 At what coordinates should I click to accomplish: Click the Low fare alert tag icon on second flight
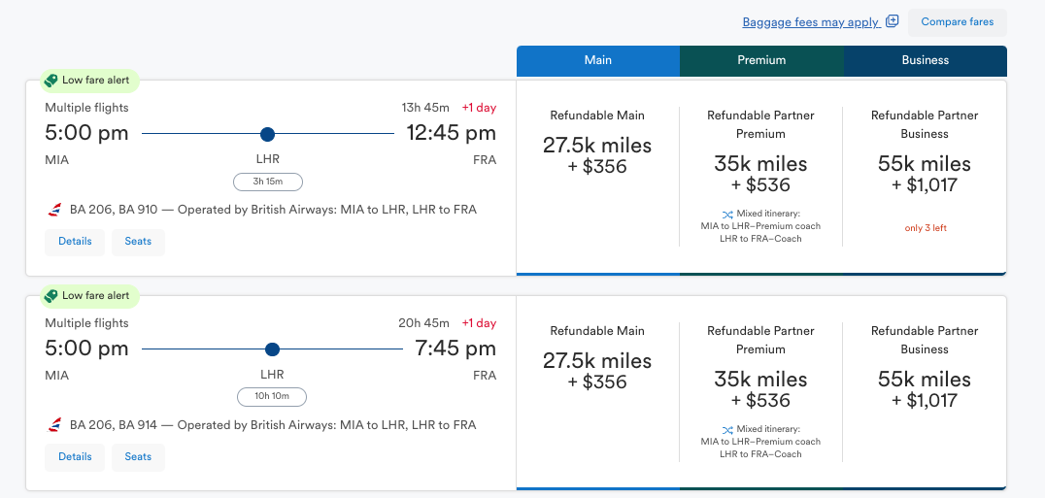point(51,296)
